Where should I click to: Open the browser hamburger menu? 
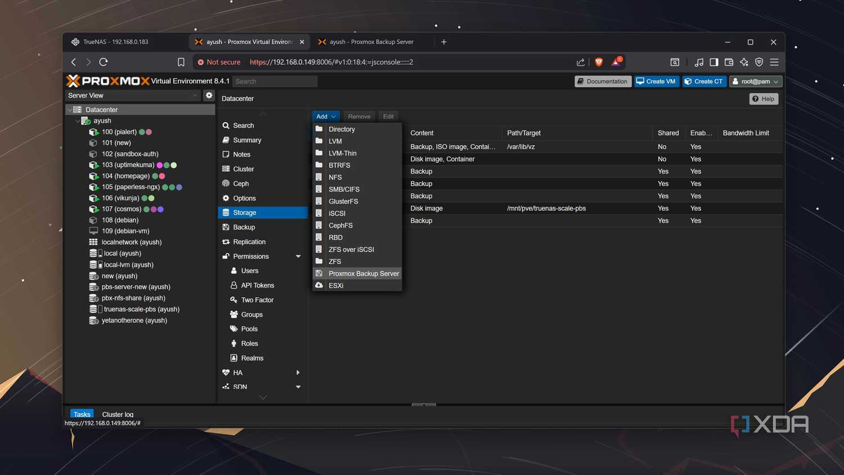(x=774, y=62)
